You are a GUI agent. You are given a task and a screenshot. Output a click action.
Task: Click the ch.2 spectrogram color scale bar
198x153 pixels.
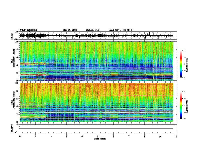(x=181, y=105)
